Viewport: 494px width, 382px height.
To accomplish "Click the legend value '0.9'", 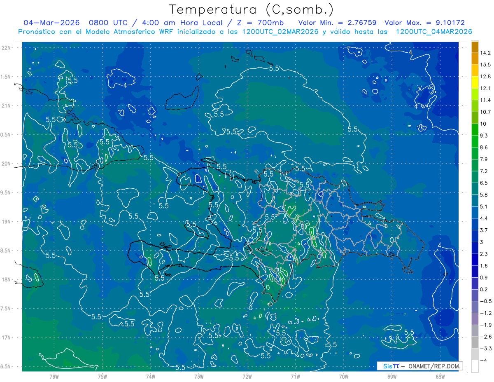I will (x=485, y=278).
